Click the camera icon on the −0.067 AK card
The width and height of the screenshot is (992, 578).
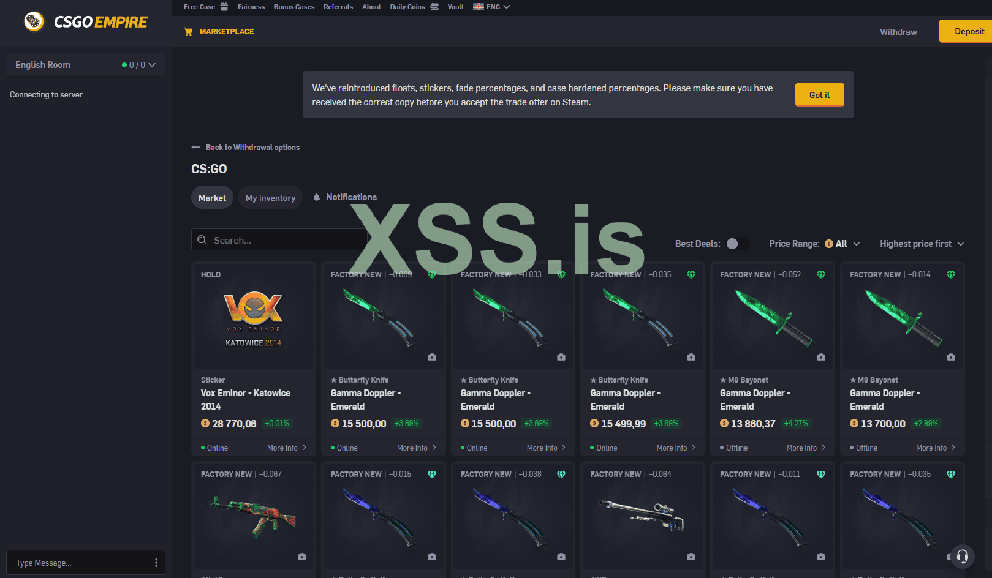(302, 557)
